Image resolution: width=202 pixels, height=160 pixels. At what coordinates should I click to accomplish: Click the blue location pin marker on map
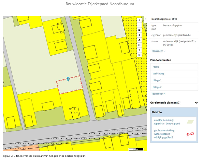pyautogui.click(x=68, y=79)
